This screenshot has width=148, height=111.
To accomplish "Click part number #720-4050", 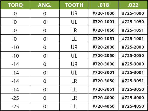I will coord(103,106).
